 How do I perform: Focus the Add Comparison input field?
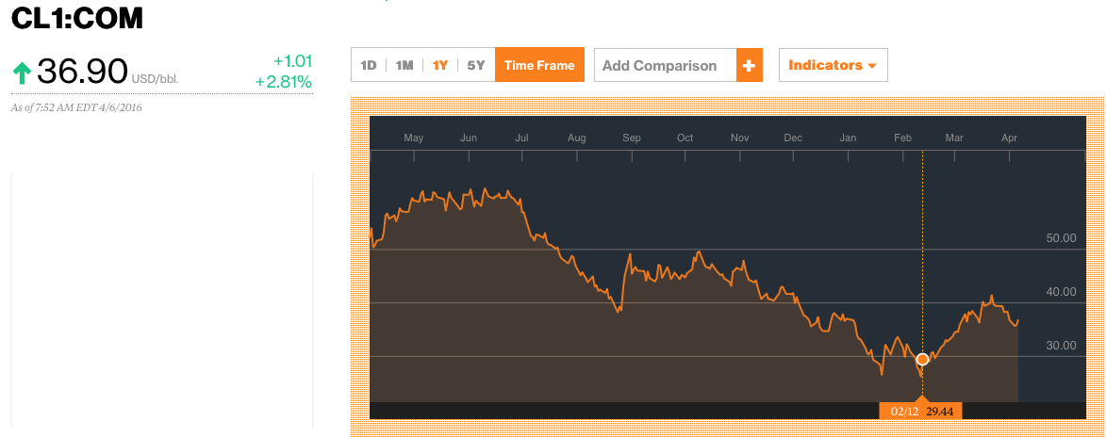pos(665,65)
